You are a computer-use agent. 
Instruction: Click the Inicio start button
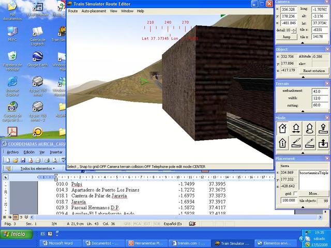(x=15, y=234)
